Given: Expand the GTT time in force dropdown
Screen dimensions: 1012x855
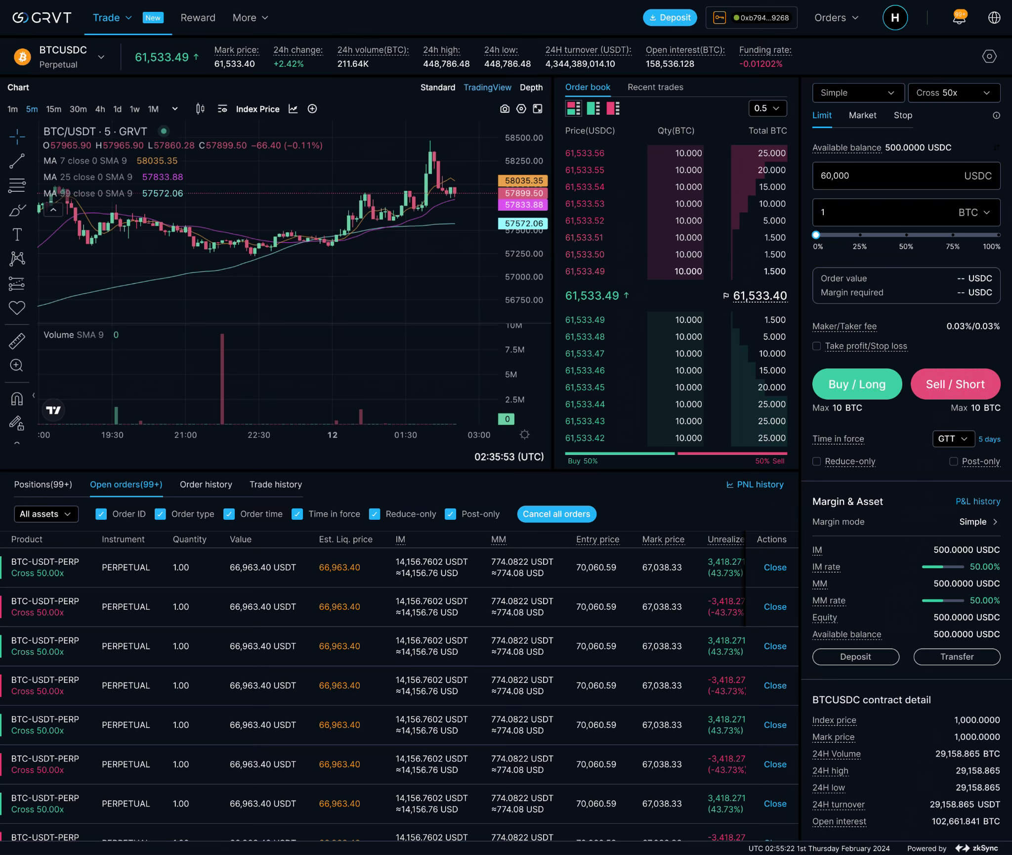Looking at the screenshot, I should coord(953,439).
